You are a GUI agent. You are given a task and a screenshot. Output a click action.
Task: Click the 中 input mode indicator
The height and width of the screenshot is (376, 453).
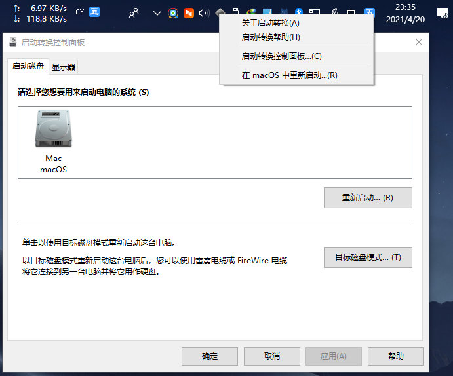351,12
